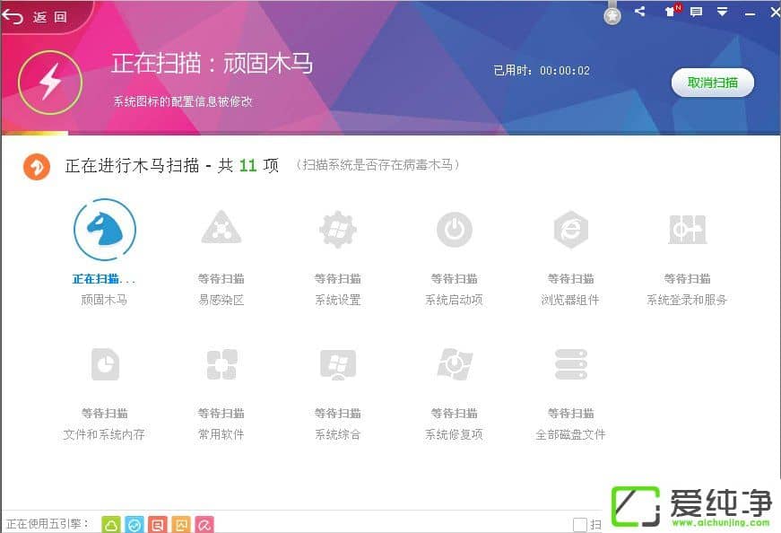Click the 浏览器组件 browser icon
The width and height of the screenshot is (781, 533).
pyautogui.click(x=570, y=230)
